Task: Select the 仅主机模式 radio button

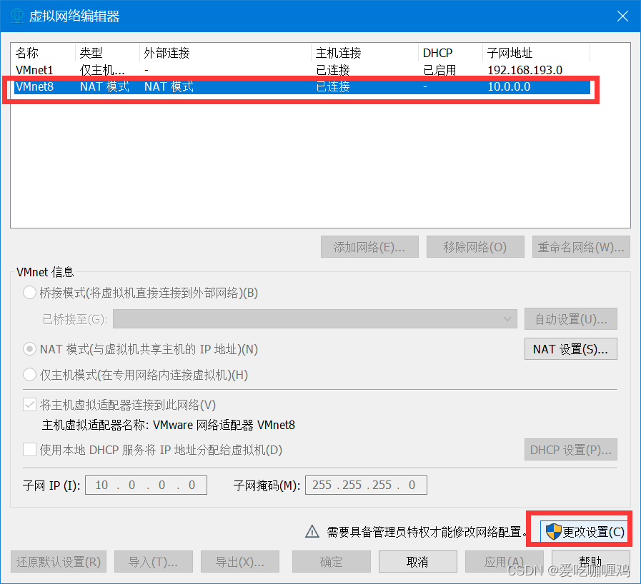Action: [x=29, y=375]
